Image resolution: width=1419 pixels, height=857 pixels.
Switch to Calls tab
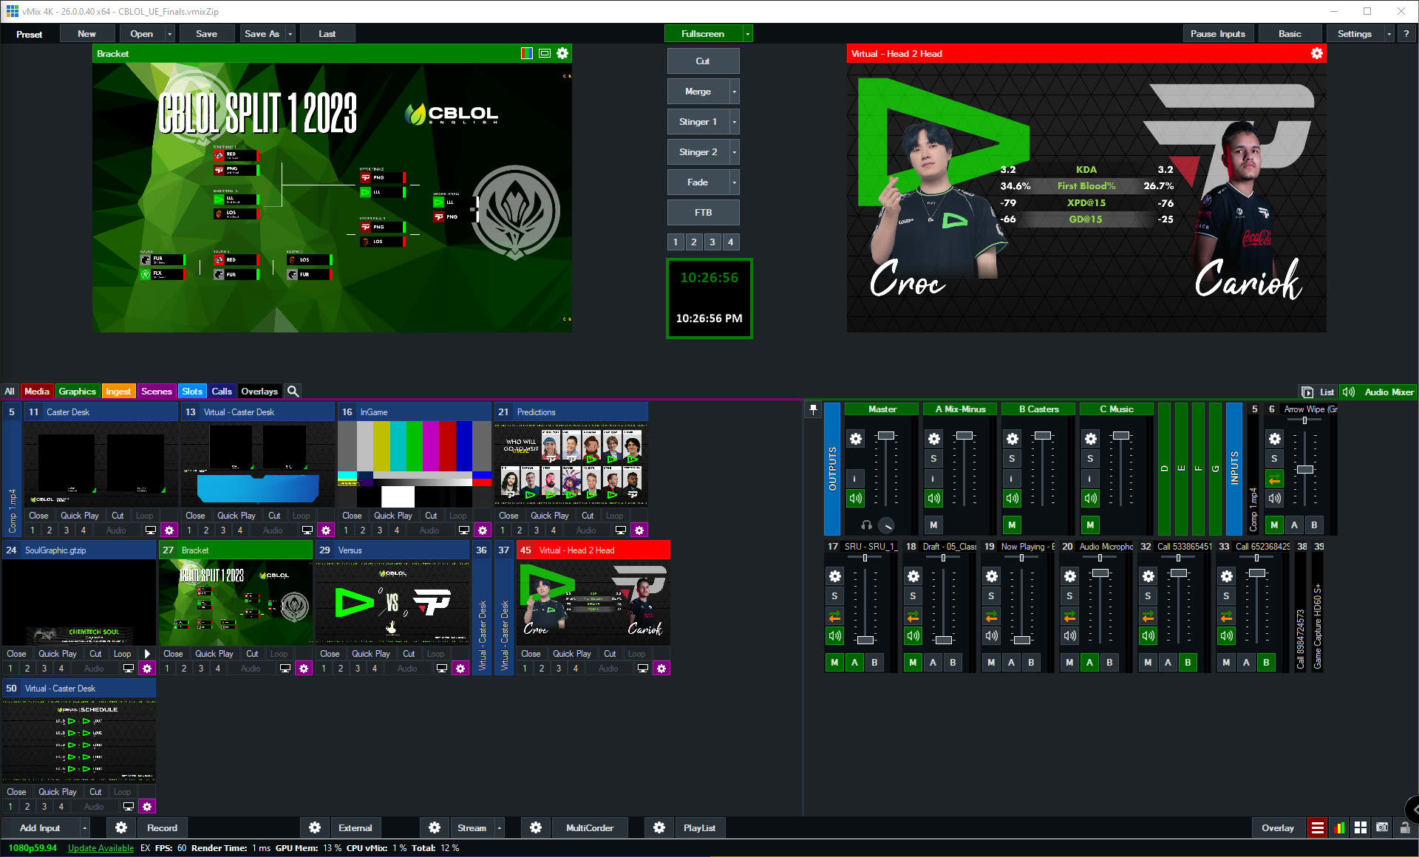tap(222, 392)
